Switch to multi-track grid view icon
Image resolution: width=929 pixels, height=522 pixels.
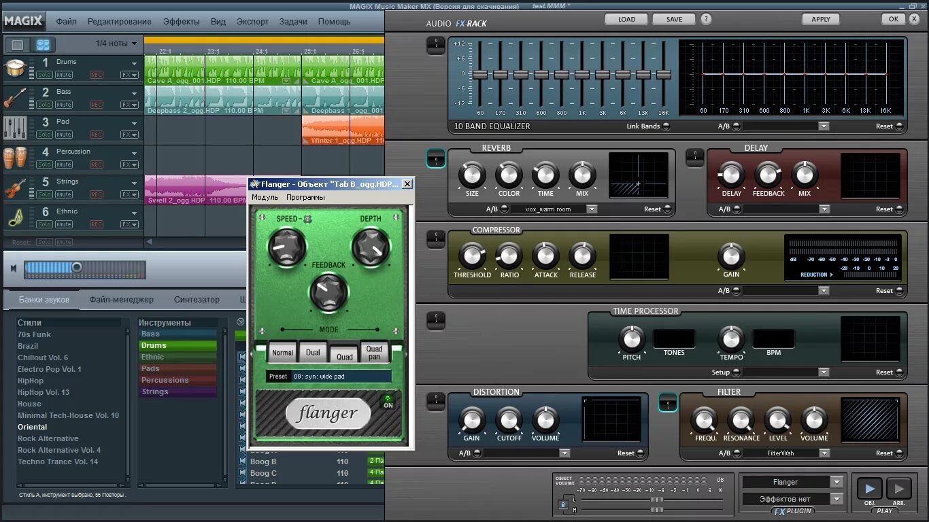(43, 46)
